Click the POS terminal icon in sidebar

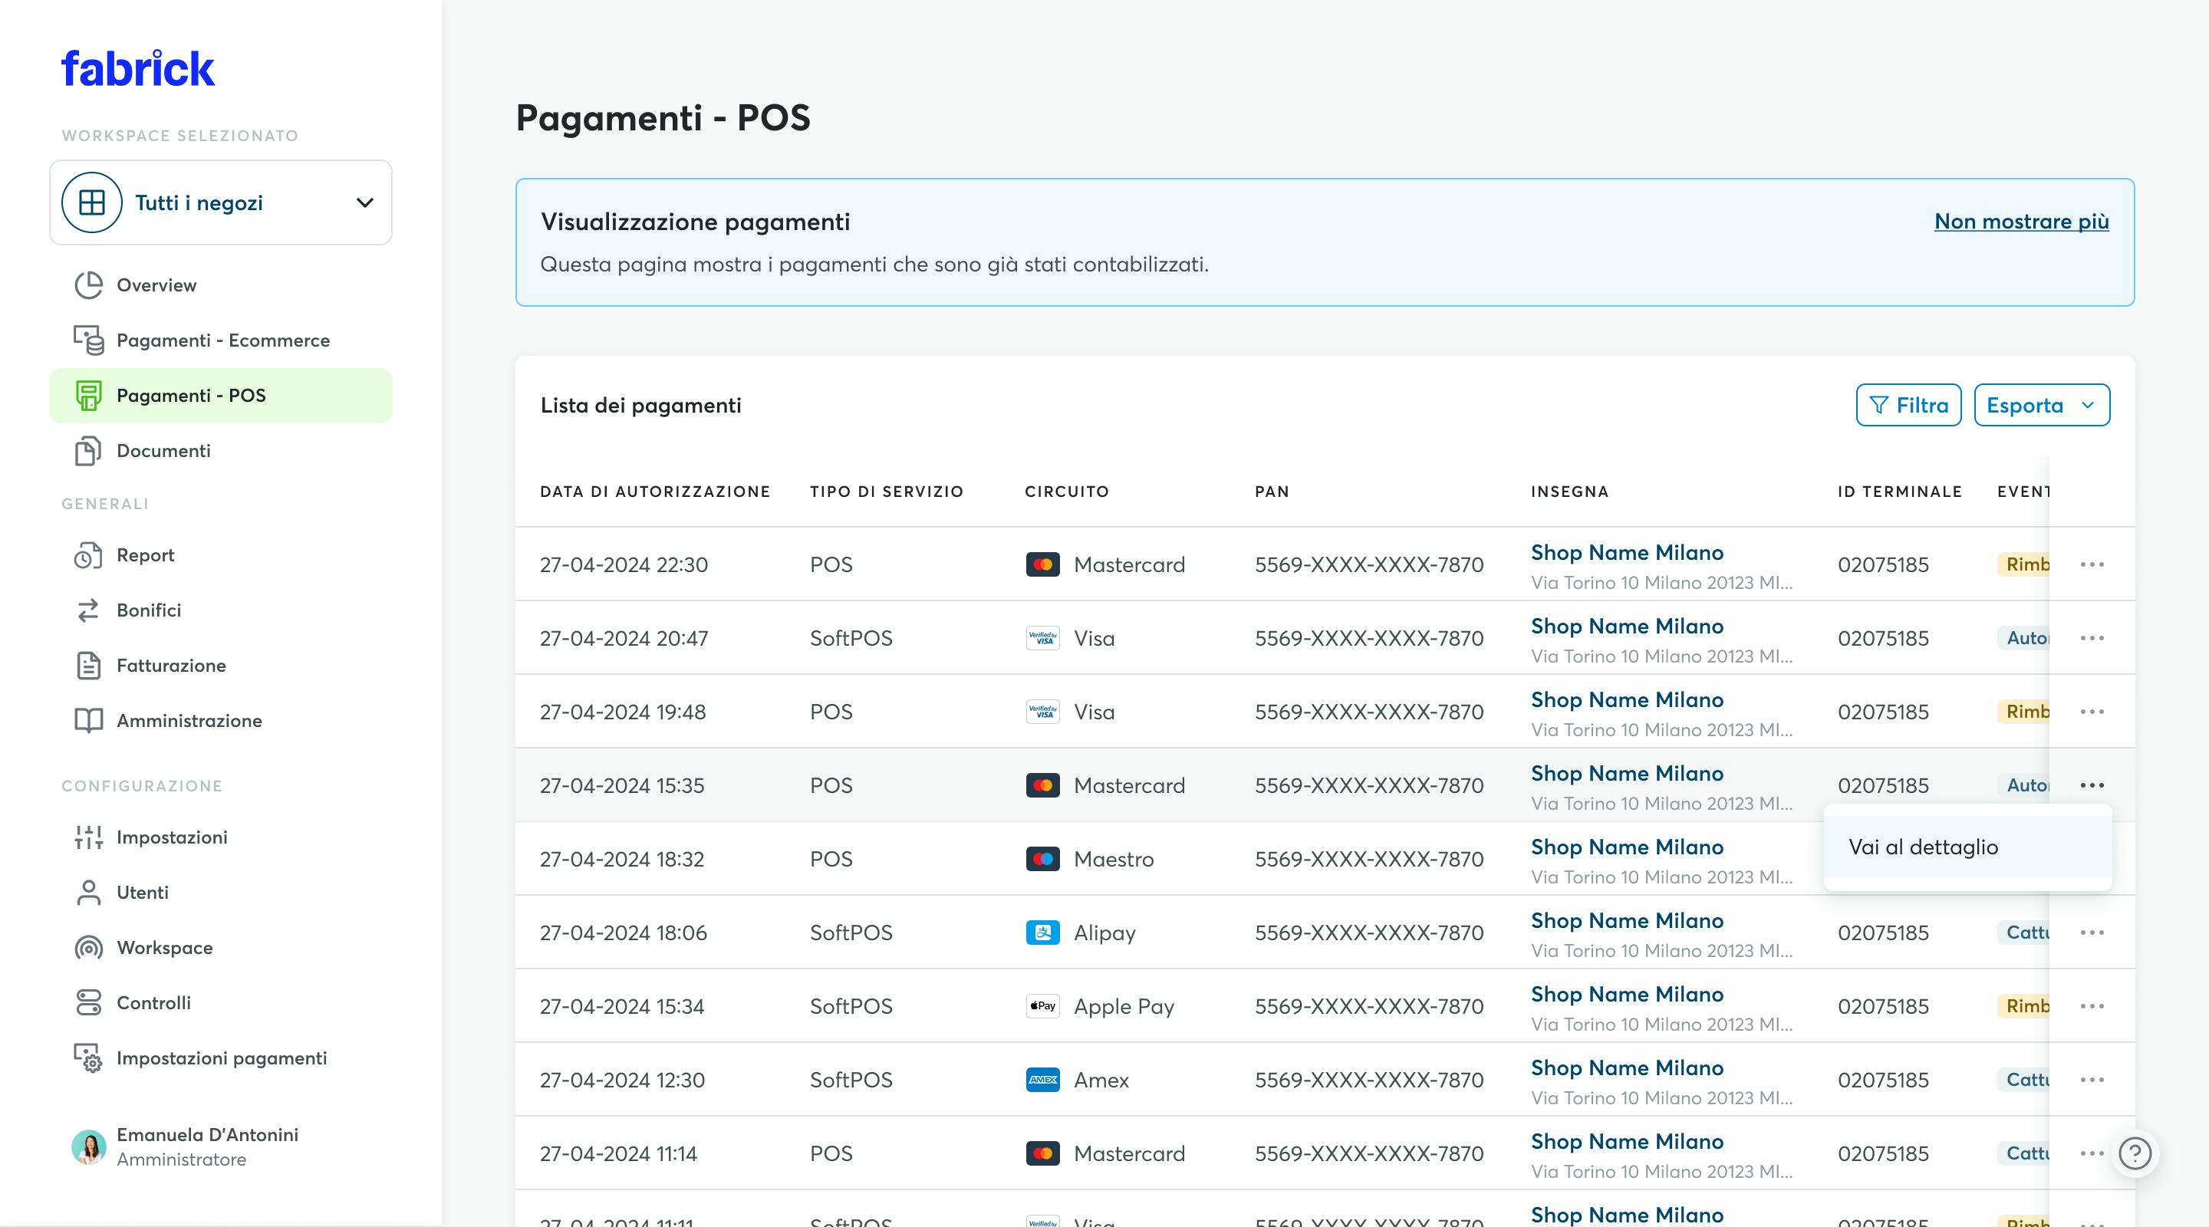pos(88,395)
